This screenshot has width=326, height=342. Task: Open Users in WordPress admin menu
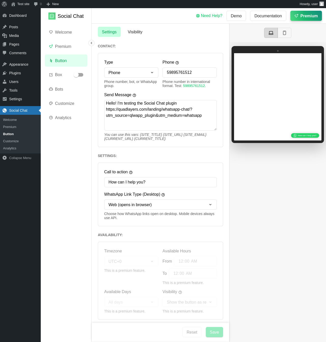20,82
